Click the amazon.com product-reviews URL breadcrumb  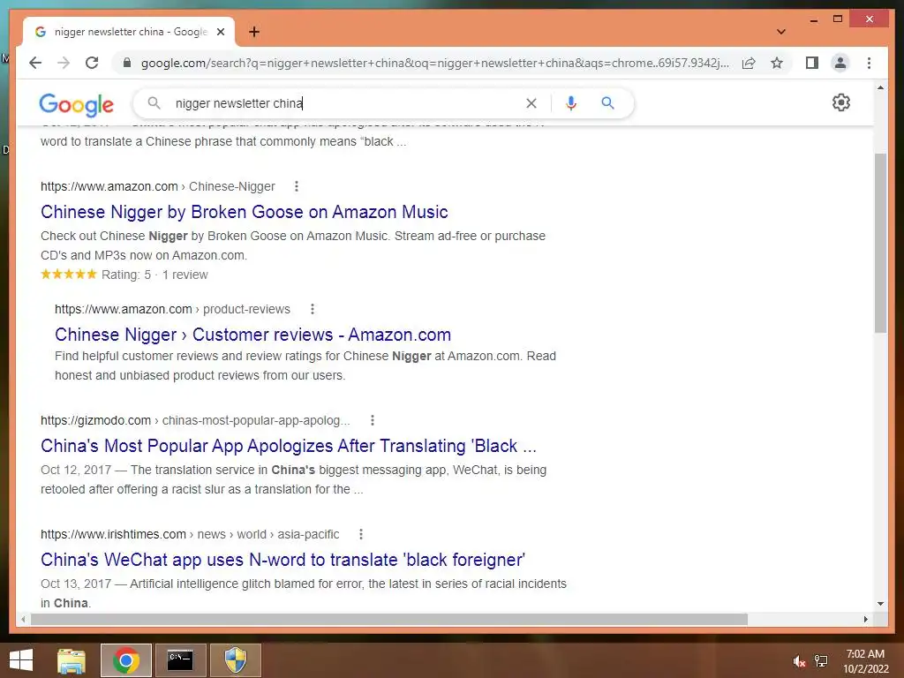(x=172, y=309)
